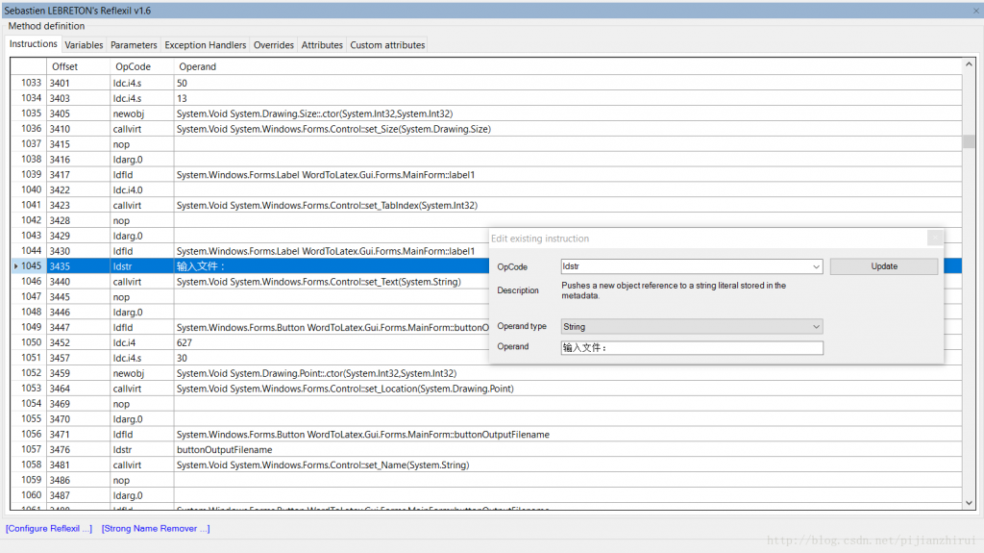Click the Operand text input field
984x553 pixels.
(692, 347)
